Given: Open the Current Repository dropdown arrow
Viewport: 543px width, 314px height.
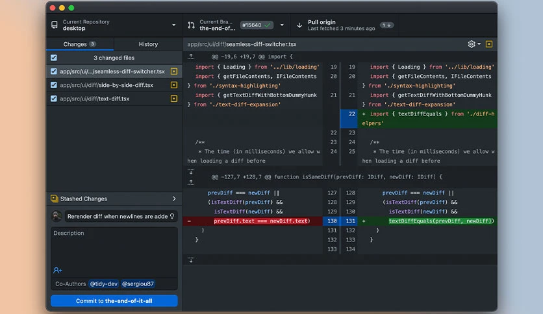Looking at the screenshot, I should pyautogui.click(x=174, y=25).
